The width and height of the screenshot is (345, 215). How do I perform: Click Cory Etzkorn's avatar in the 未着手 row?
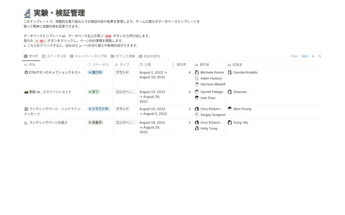click(197, 122)
